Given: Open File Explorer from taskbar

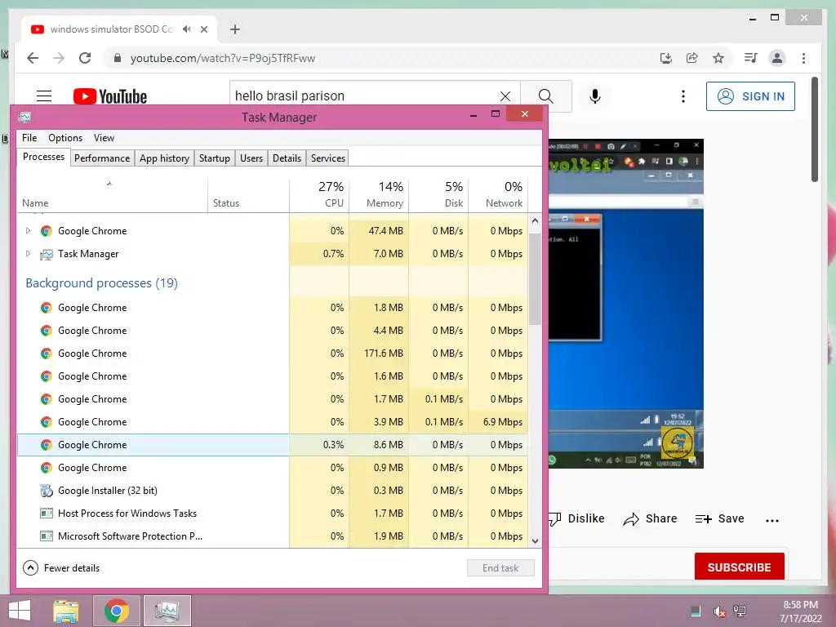Looking at the screenshot, I should click(x=65, y=611).
